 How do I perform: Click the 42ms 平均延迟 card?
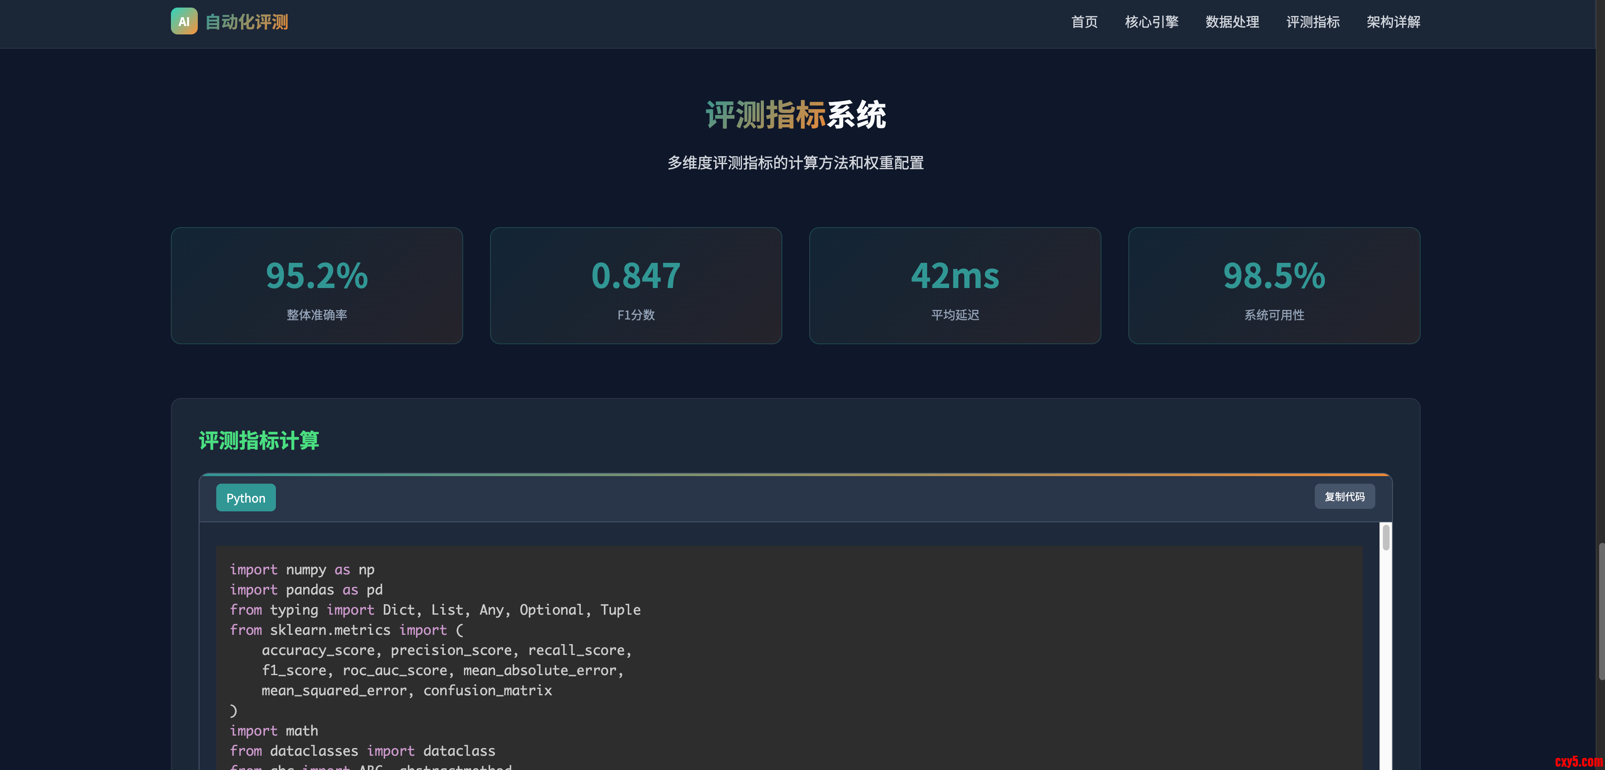pos(955,285)
